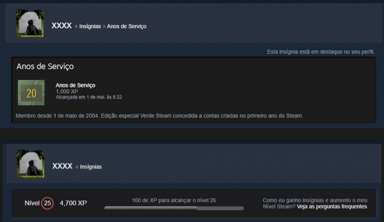Open profile avatar in the Insígnias-only header
The image size is (384, 222).
point(31,163)
